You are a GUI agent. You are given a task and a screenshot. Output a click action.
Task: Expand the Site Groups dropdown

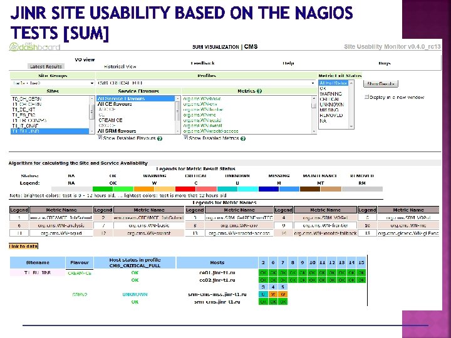point(53,83)
